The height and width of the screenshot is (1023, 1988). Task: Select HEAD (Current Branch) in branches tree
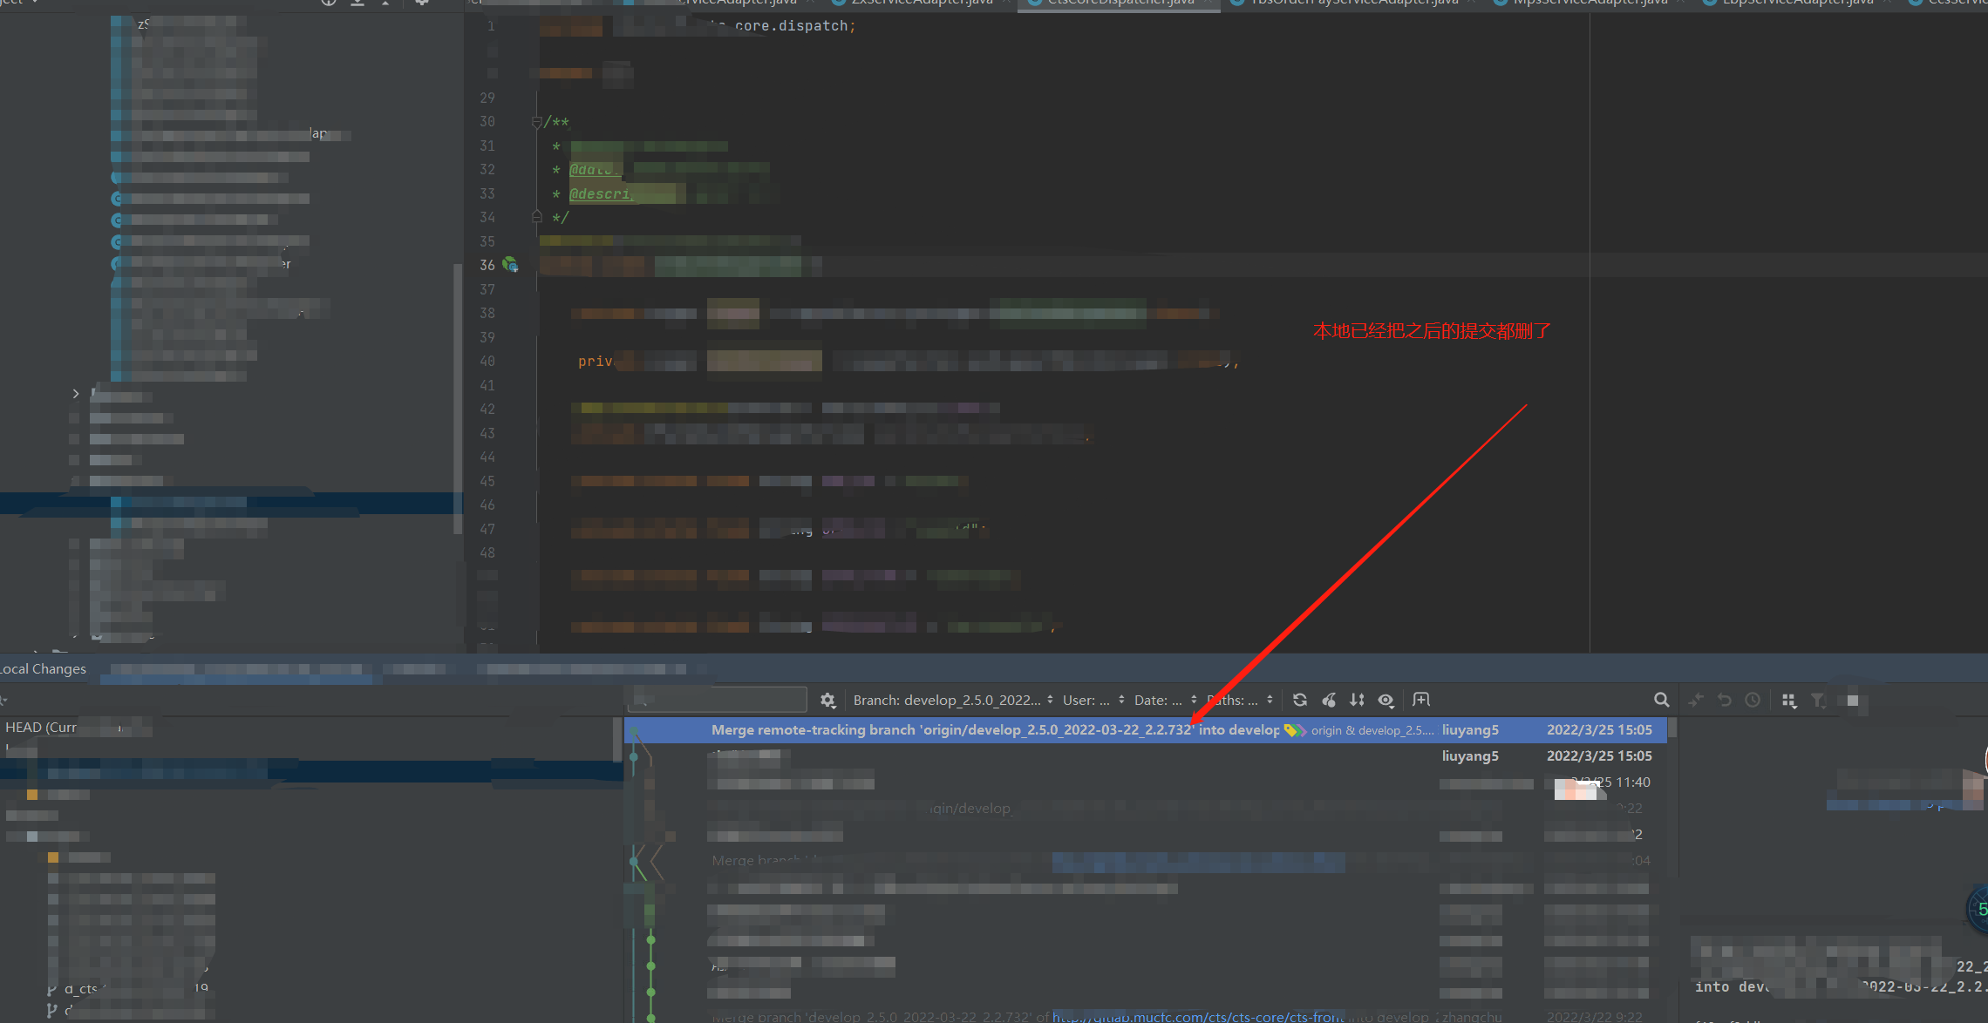(42, 727)
